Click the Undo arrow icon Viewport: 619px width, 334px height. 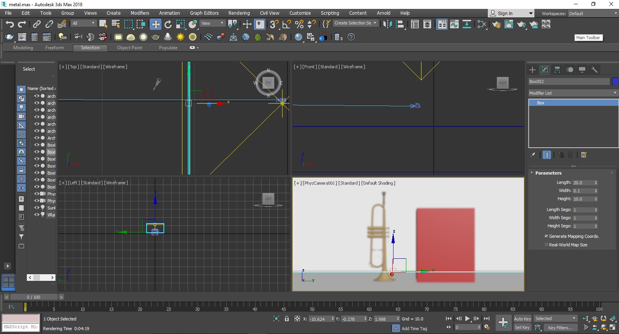[10, 24]
